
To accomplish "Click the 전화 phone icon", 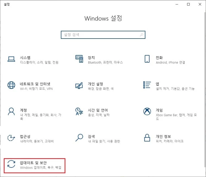I will (x=147, y=59).
